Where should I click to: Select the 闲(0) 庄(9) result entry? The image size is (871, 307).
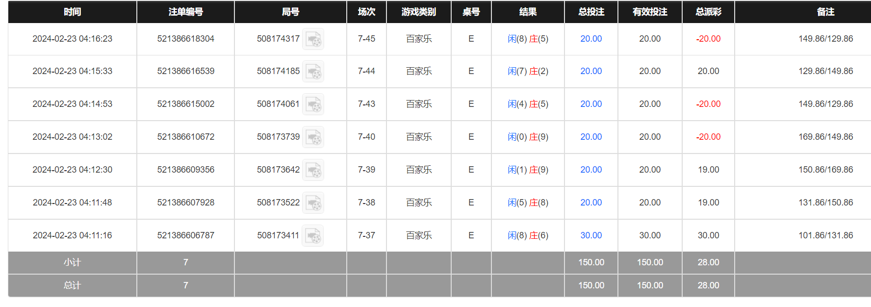pos(528,137)
